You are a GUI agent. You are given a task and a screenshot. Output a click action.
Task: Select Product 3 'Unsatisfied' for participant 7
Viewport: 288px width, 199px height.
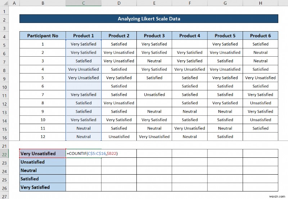(154, 95)
